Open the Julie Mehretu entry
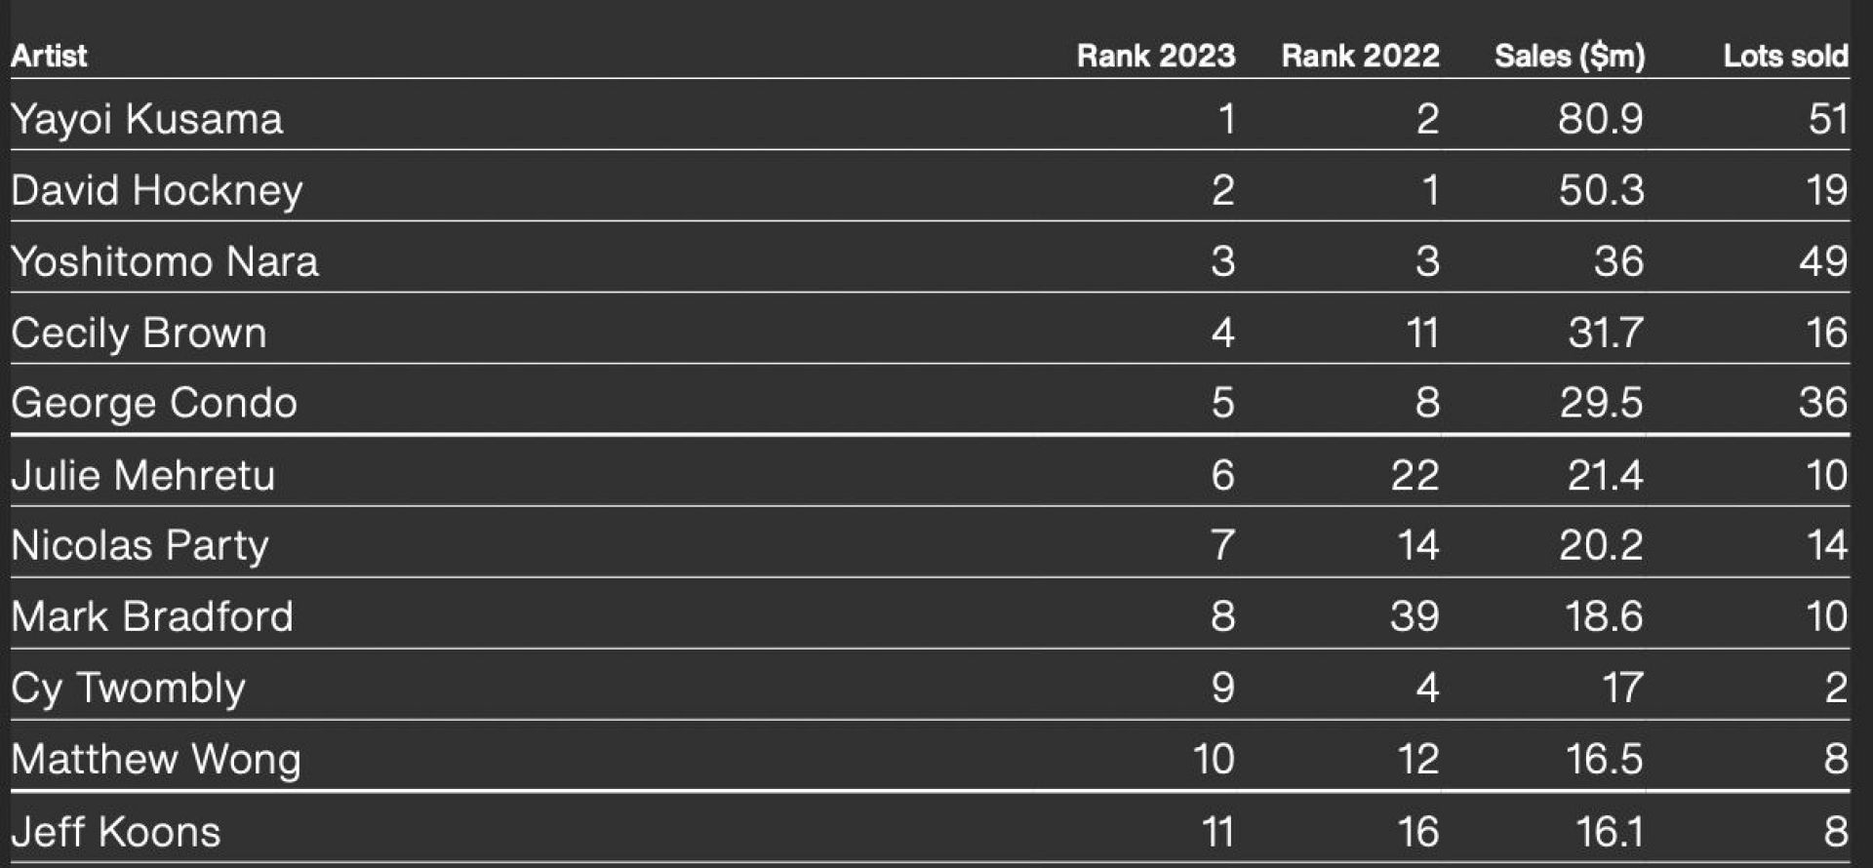 pos(142,475)
